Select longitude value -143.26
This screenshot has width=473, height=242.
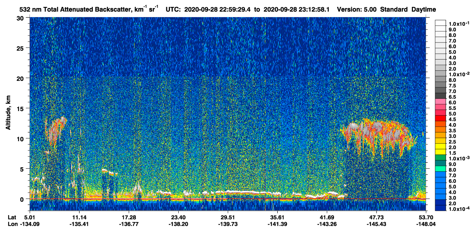pyautogui.click(x=327, y=224)
